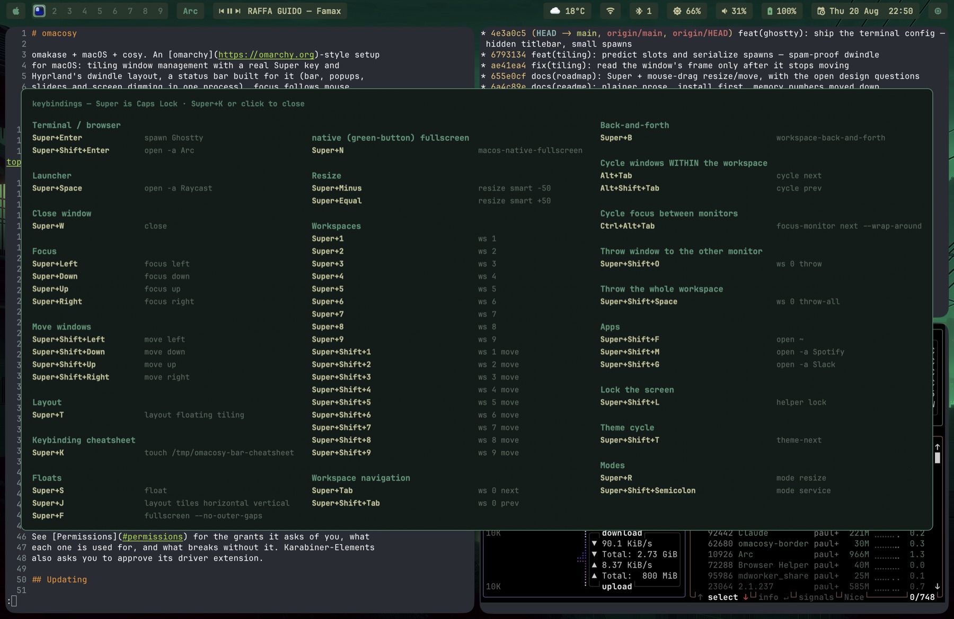Skip to next track in bar

pos(238,11)
